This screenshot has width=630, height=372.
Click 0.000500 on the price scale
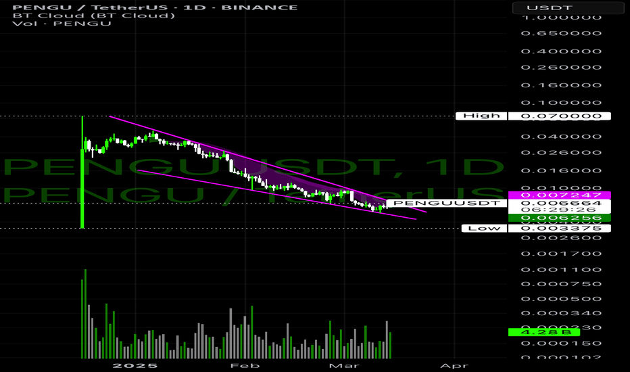tap(561, 299)
